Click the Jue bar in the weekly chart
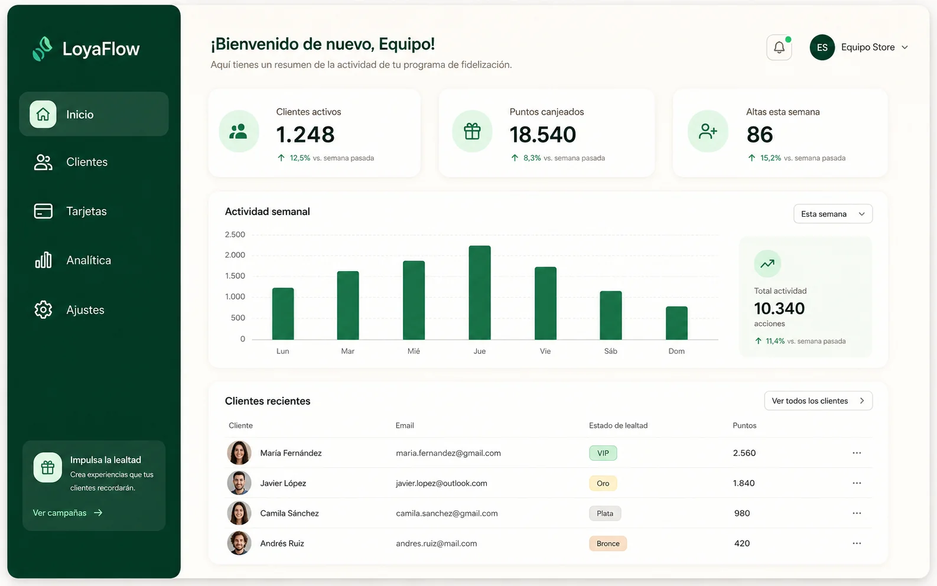The height and width of the screenshot is (586, 937). [x=480, y=292]
